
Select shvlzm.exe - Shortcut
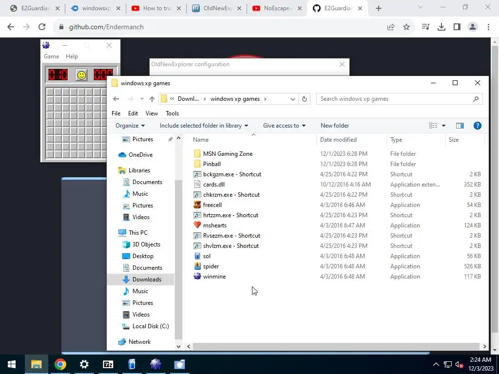point(230,246)
